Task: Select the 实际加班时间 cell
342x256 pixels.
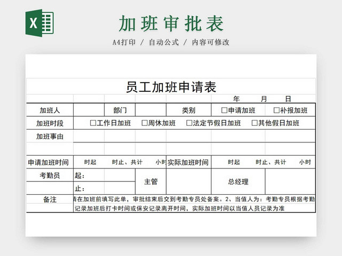Action: [x=189, y=162]
